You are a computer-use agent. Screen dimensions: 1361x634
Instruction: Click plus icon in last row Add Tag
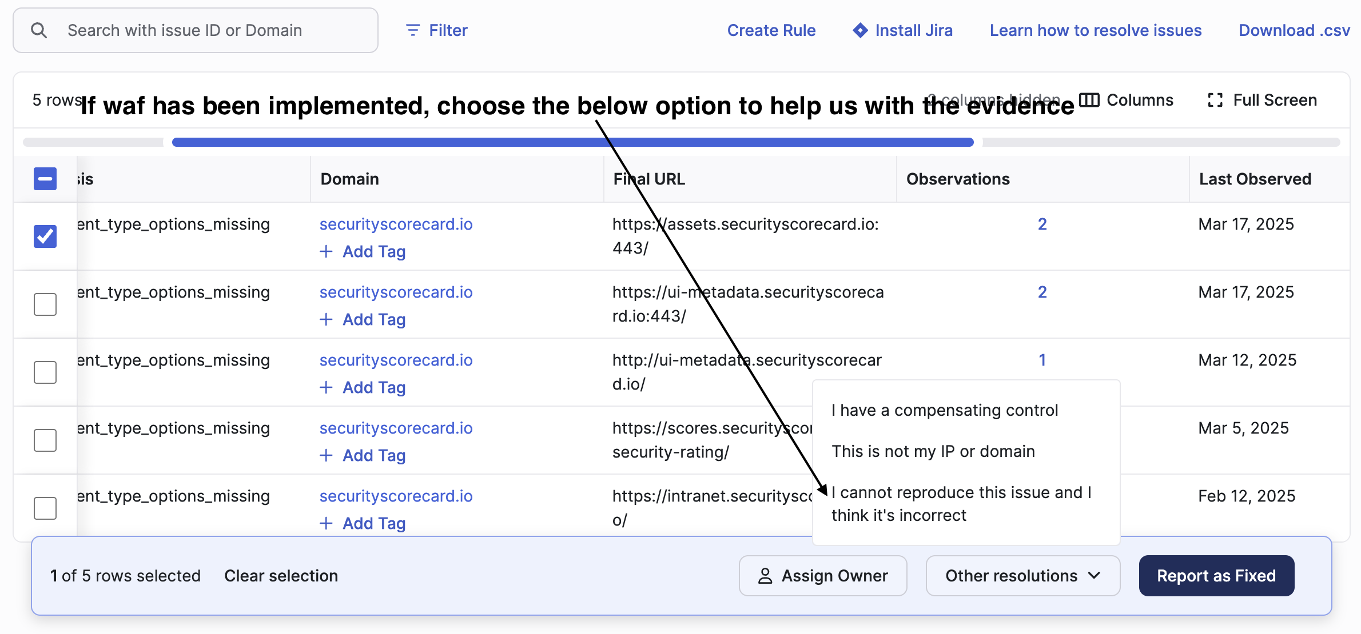pyautogui.click(x=326, y=523)
